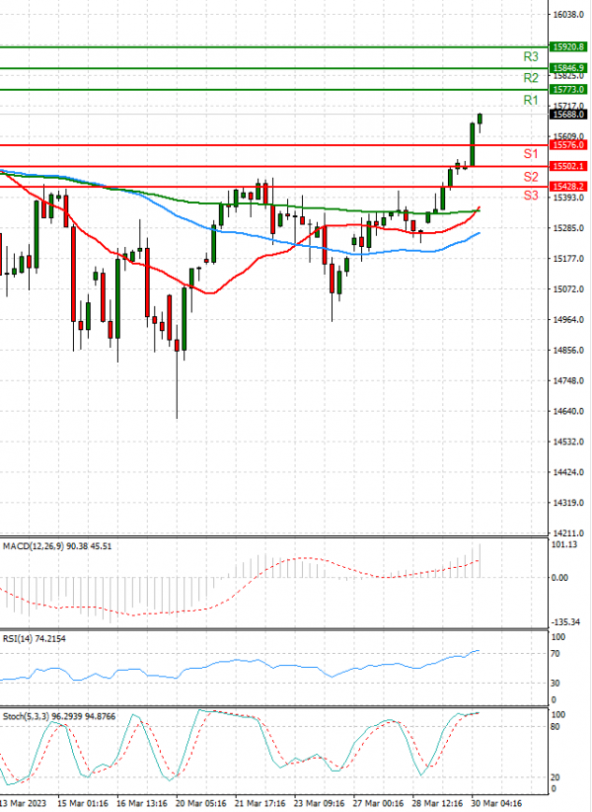Click the current price label 15688.0
The width and height of the screenshot is (592, 812).
click(x=567, y=115)
